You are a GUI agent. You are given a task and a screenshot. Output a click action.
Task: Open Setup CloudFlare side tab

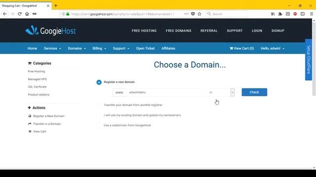pyautogui.click(x=309, y=59)
